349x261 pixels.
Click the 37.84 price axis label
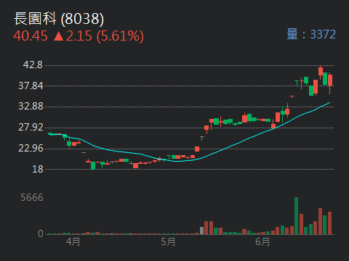[31, 86]
